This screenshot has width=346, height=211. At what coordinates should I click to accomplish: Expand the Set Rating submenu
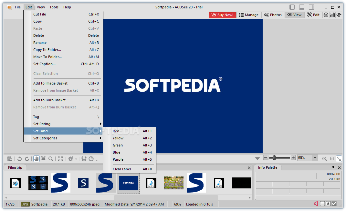tap(63, 124)
